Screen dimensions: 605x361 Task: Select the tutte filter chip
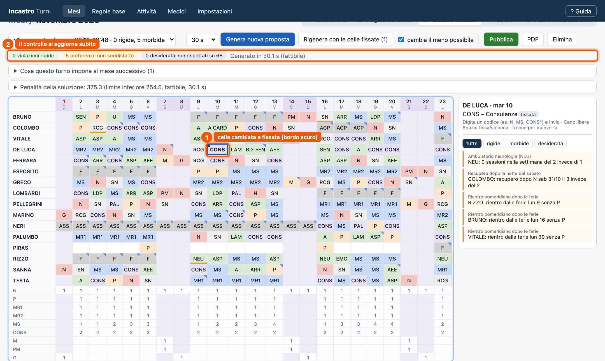(472, 143)
